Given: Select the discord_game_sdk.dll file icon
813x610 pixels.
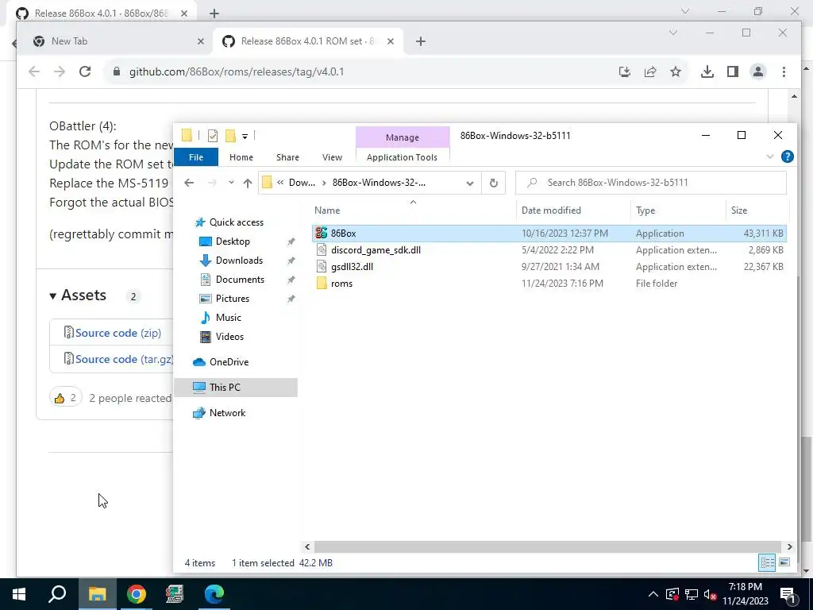Looking at the screenshot, I should click(322, 250).
